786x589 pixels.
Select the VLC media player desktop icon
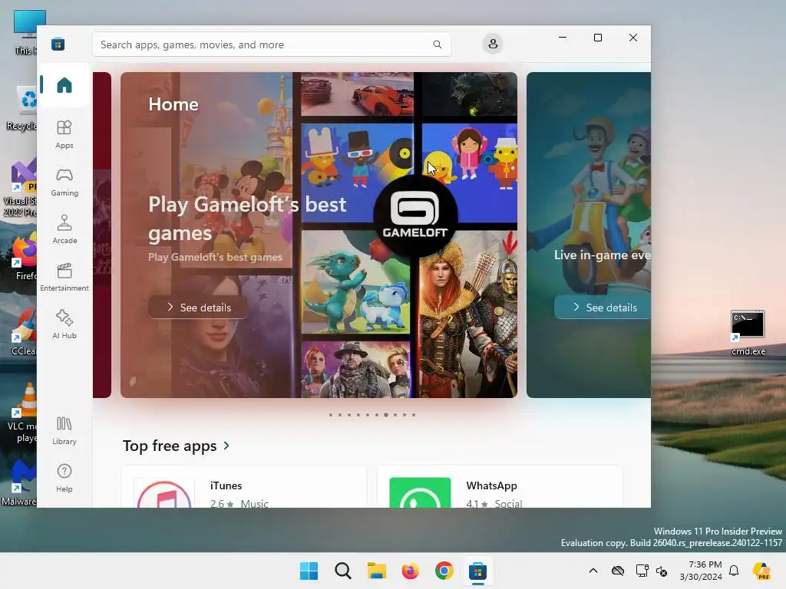pyautogui.click(x=22, y=413)
